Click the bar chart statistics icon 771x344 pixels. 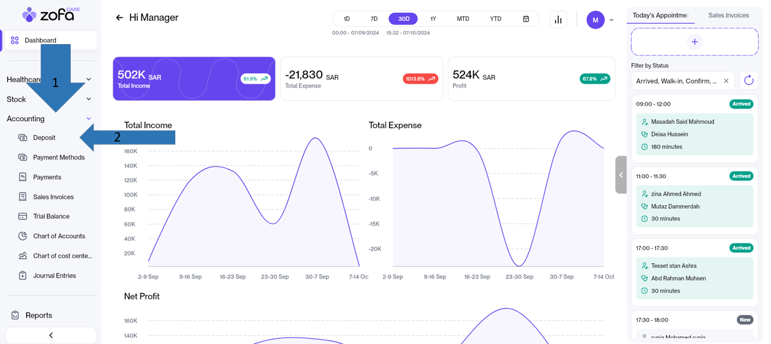[x=558, y=19]
